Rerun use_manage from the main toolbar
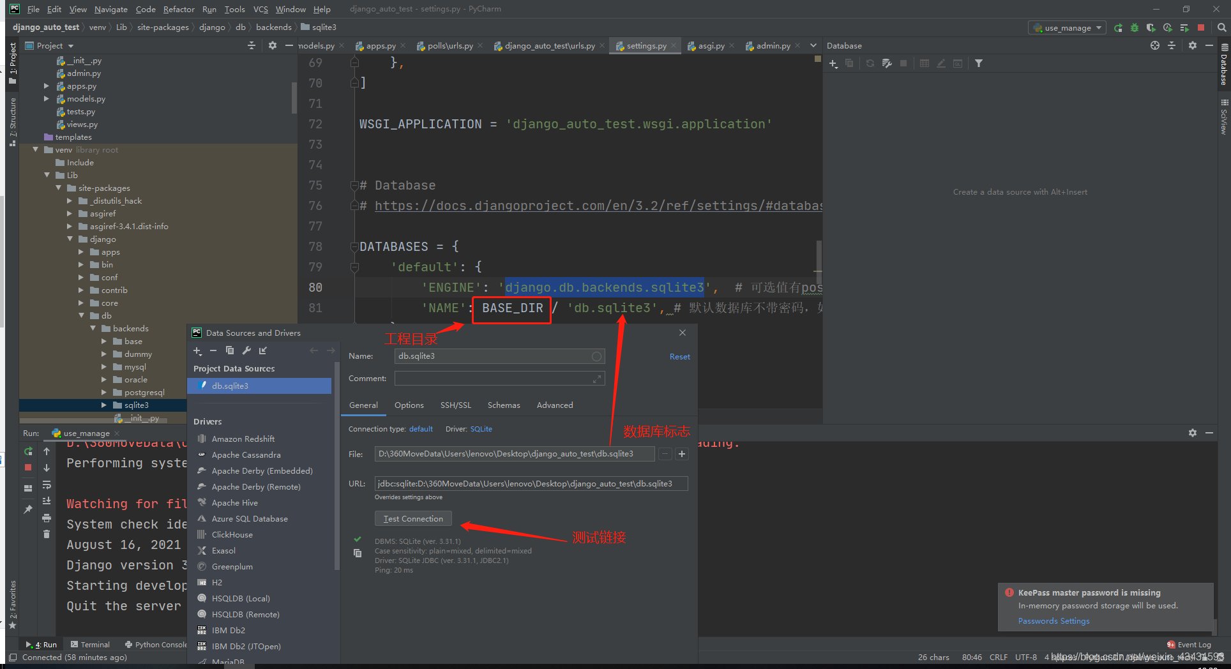The image size is (1231, 669). (x=1118, y=28)
